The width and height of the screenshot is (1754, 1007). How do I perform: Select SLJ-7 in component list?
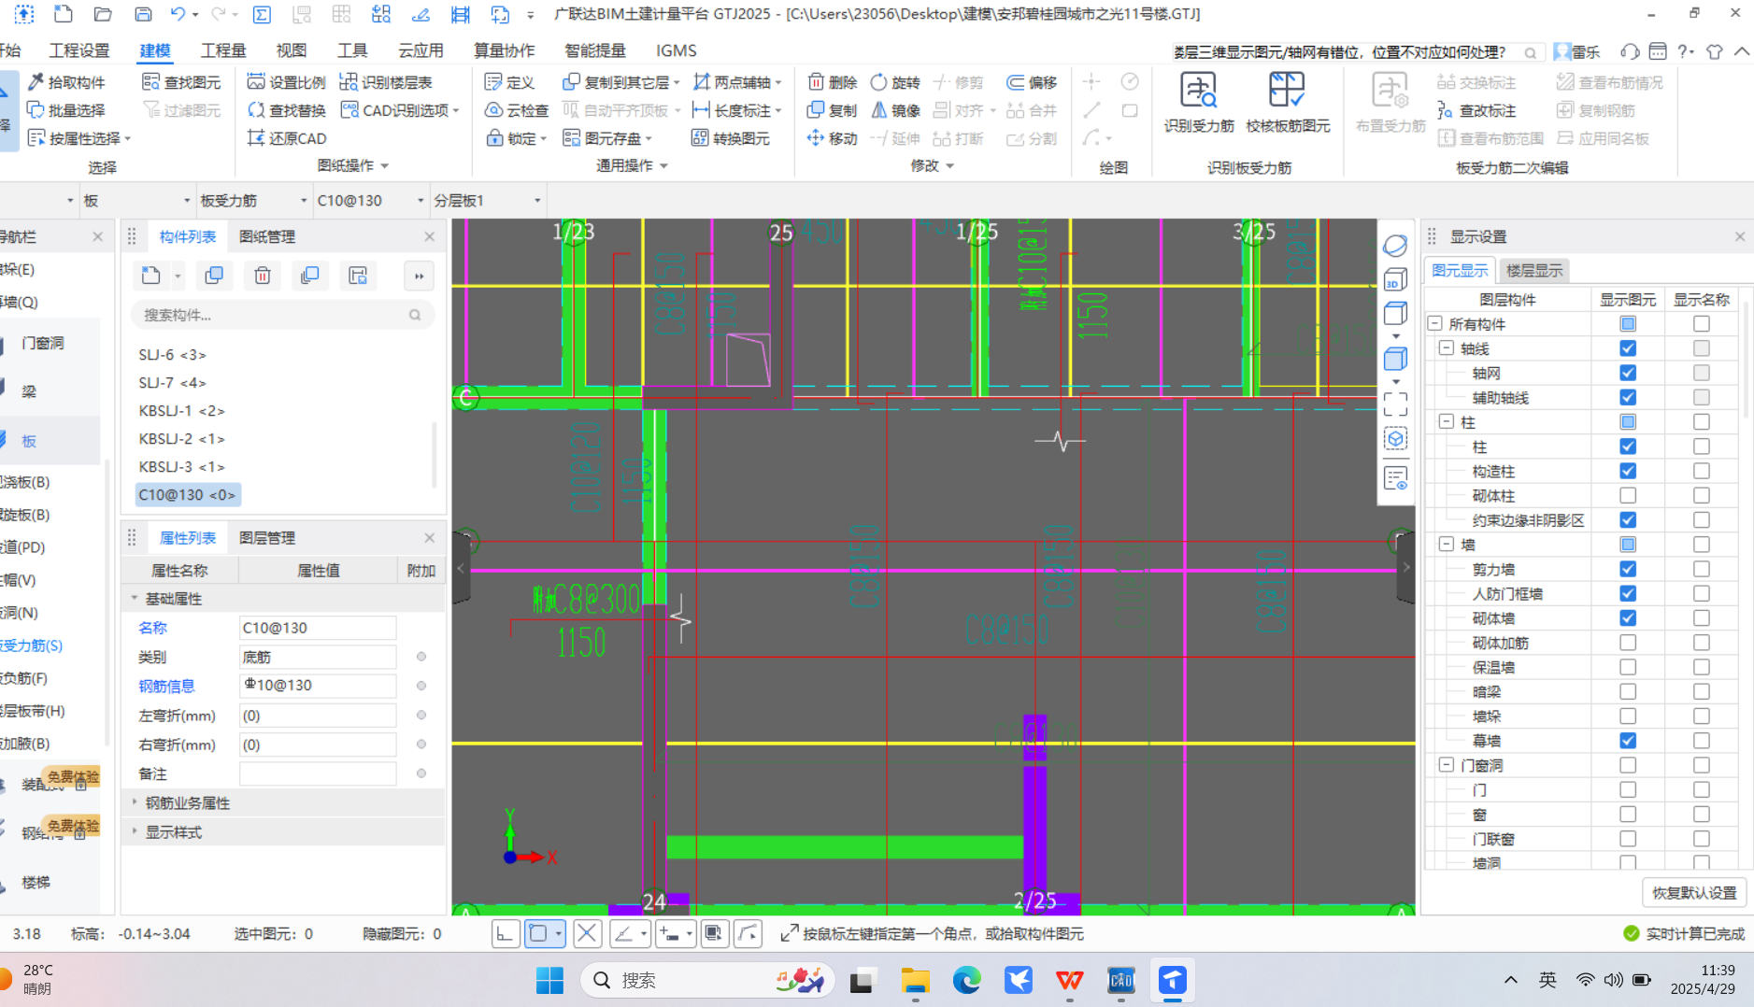172,382
